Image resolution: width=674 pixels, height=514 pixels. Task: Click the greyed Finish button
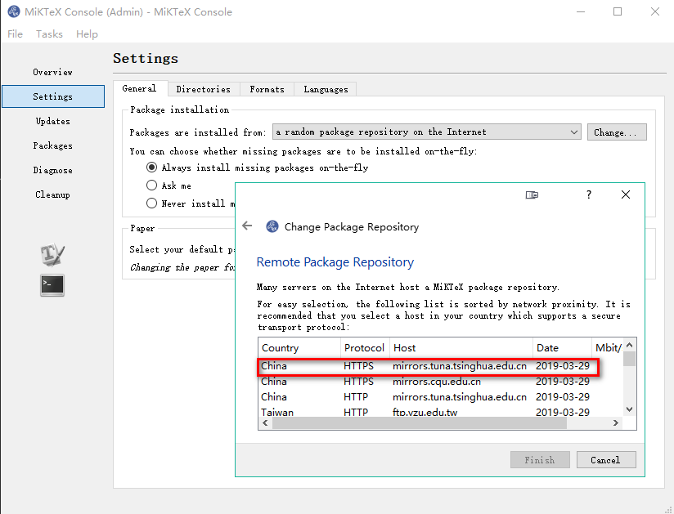click(x=540, y=460)
